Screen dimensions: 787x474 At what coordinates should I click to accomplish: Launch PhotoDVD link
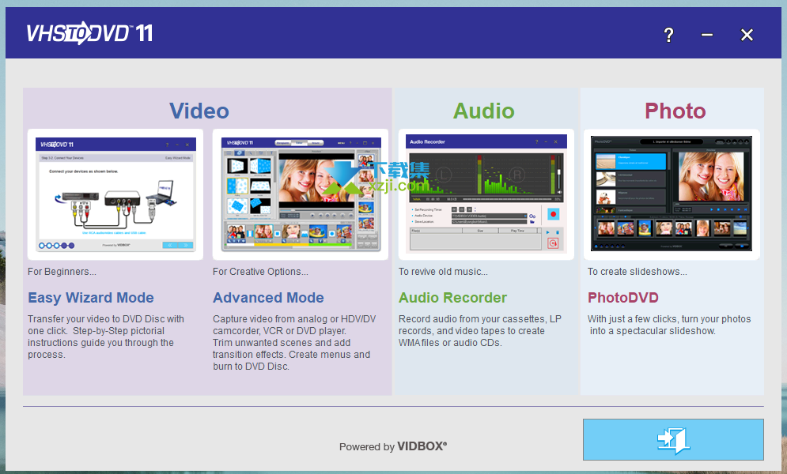tap(622, 298)
